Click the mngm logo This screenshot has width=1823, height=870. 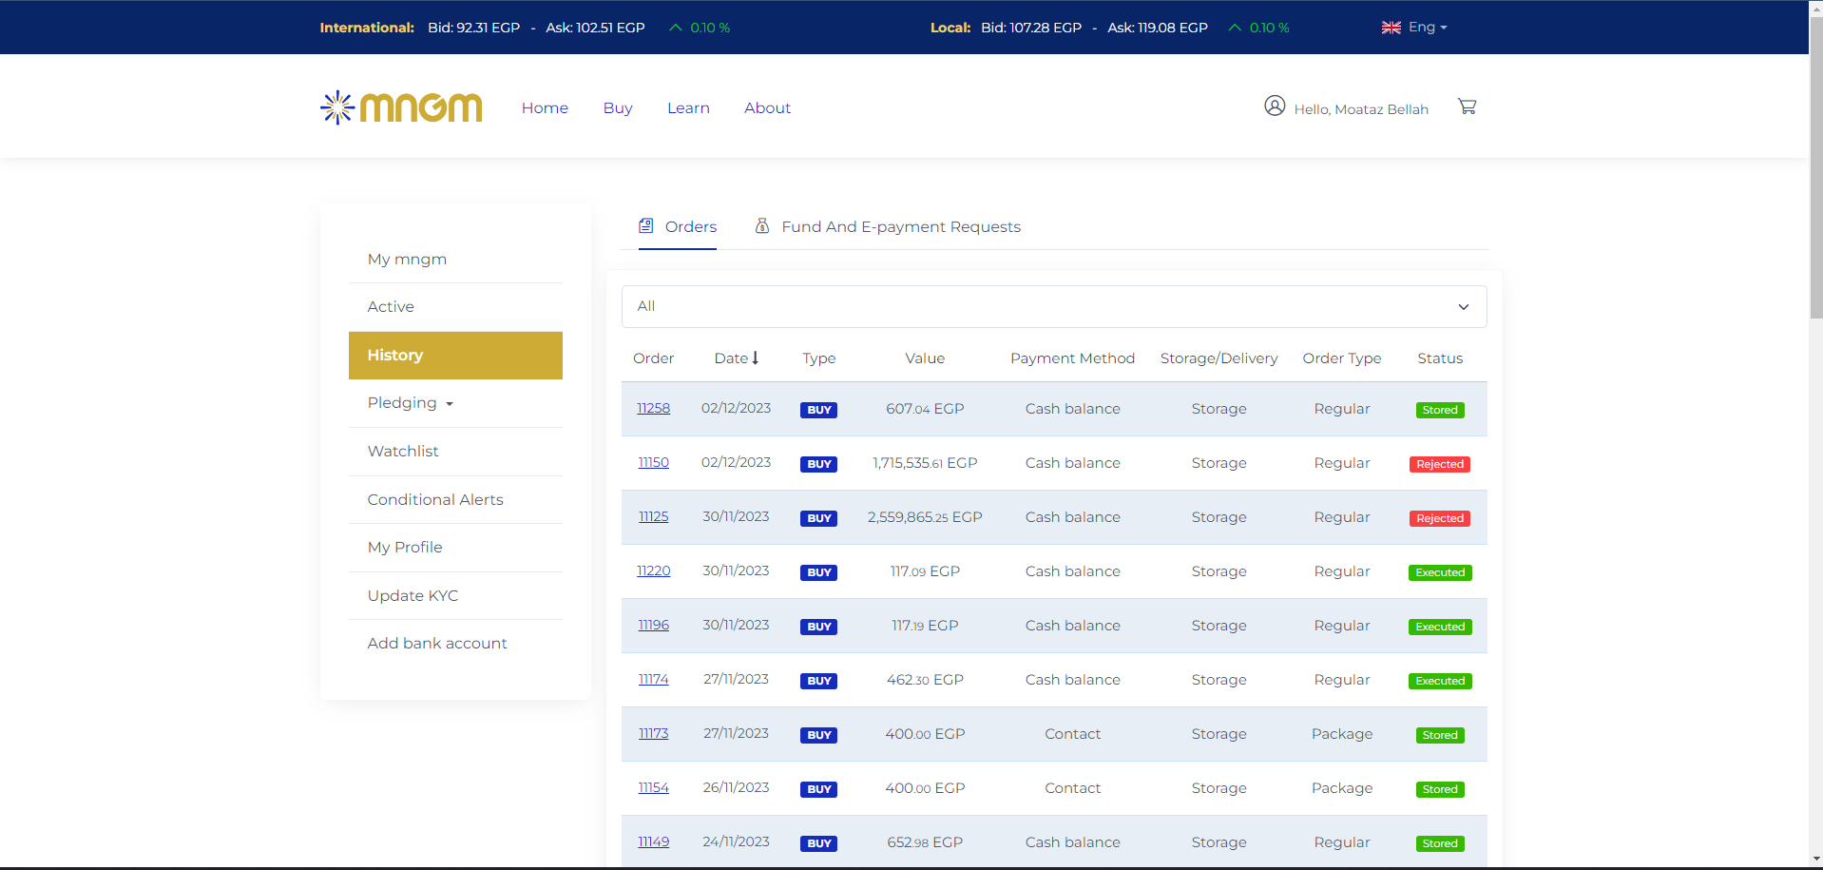[x=401, y=107]
